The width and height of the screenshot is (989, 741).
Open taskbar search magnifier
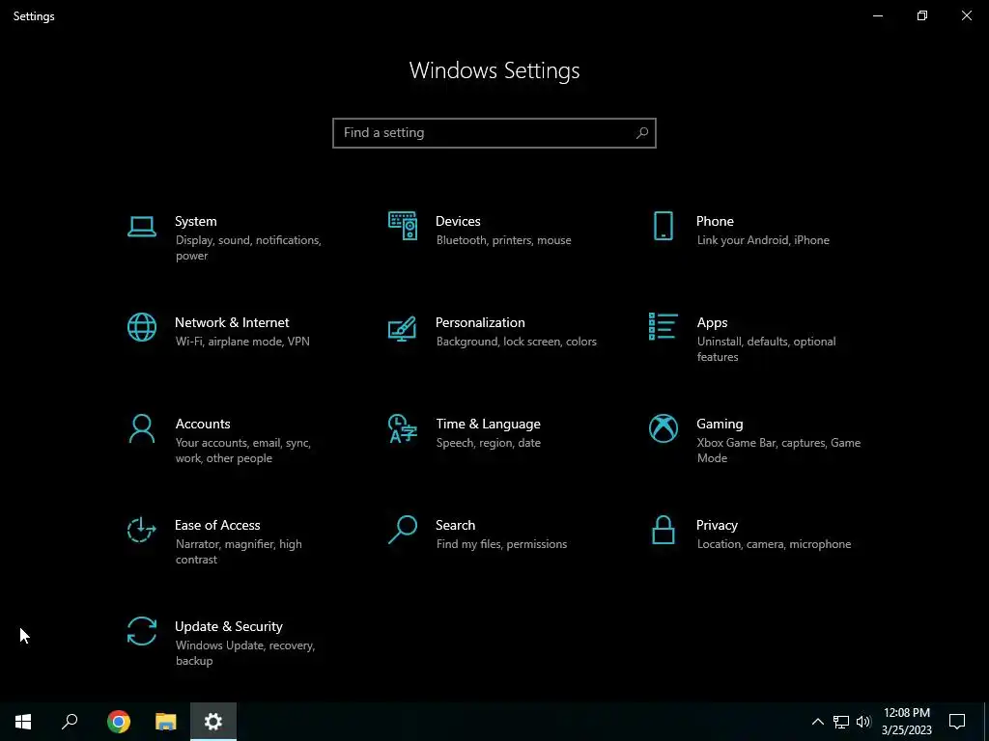[70, 722]
